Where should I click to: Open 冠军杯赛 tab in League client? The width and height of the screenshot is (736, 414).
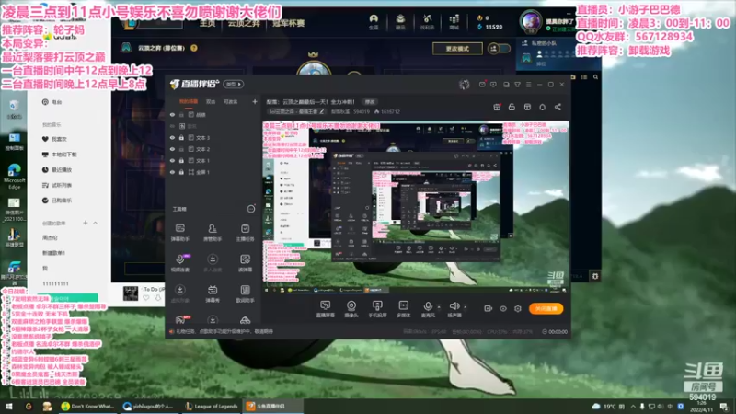(288, 23)
